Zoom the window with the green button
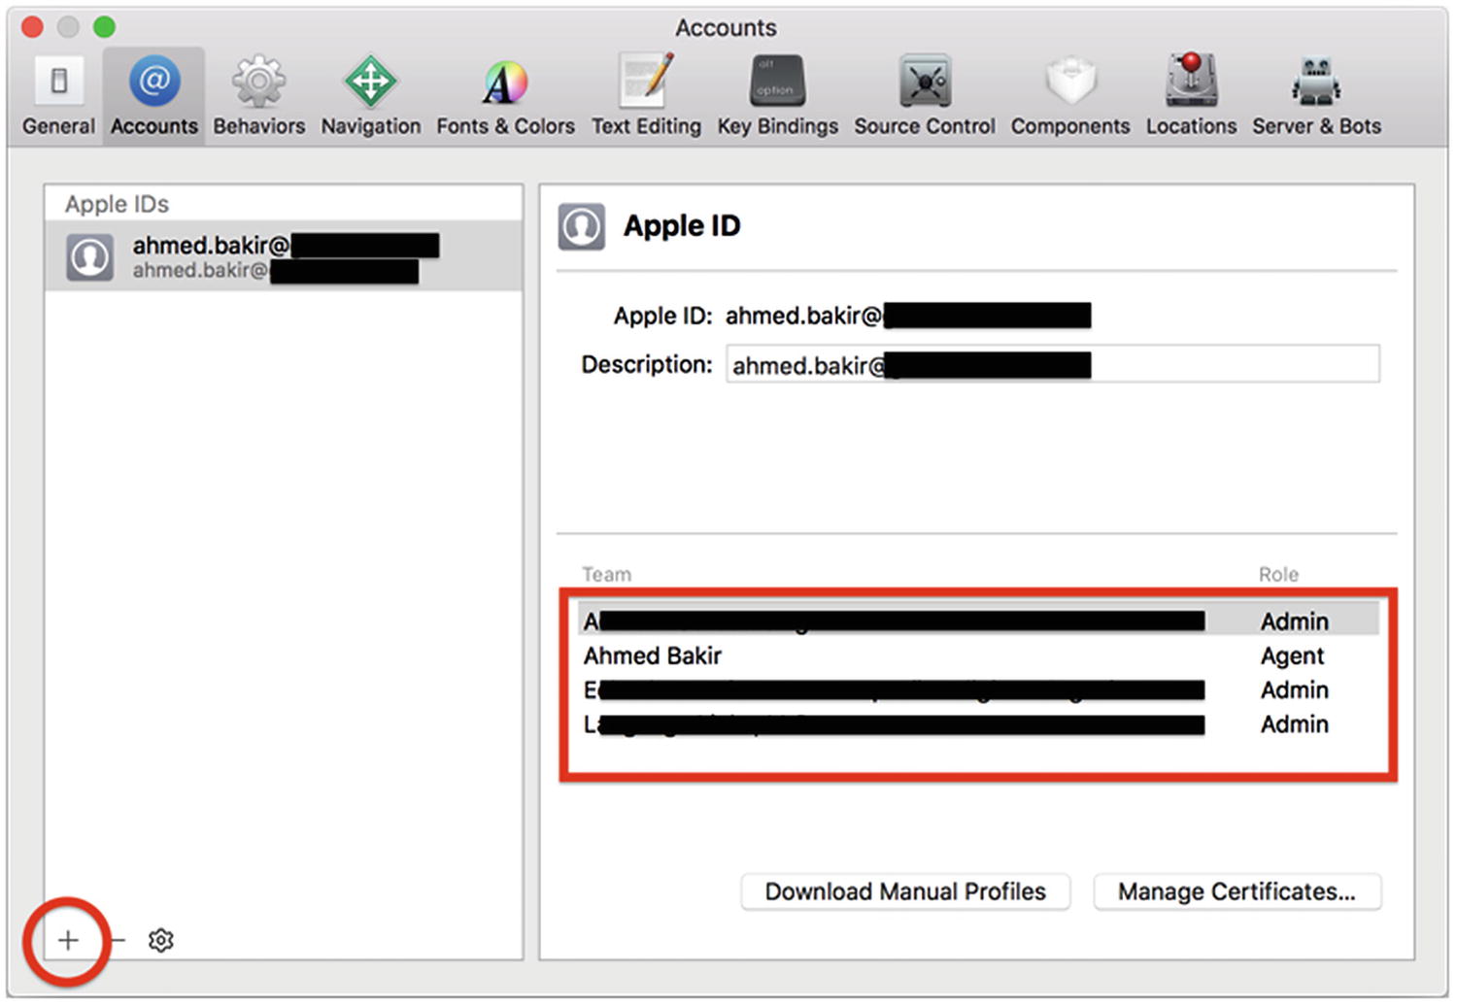Screen dimensions: 1457x1006 104,27
